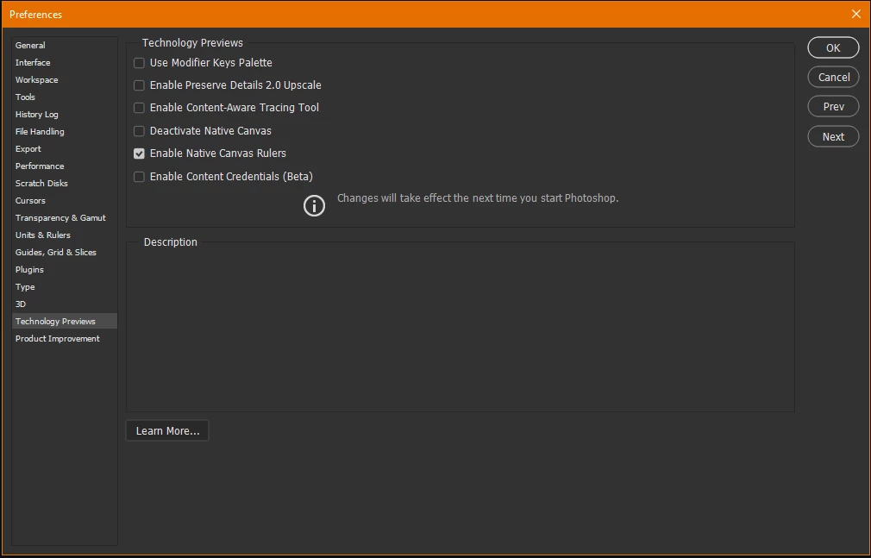Go to Transparency & Gamut preferences
Screen dimensions: 871x558
click(65, 218)
